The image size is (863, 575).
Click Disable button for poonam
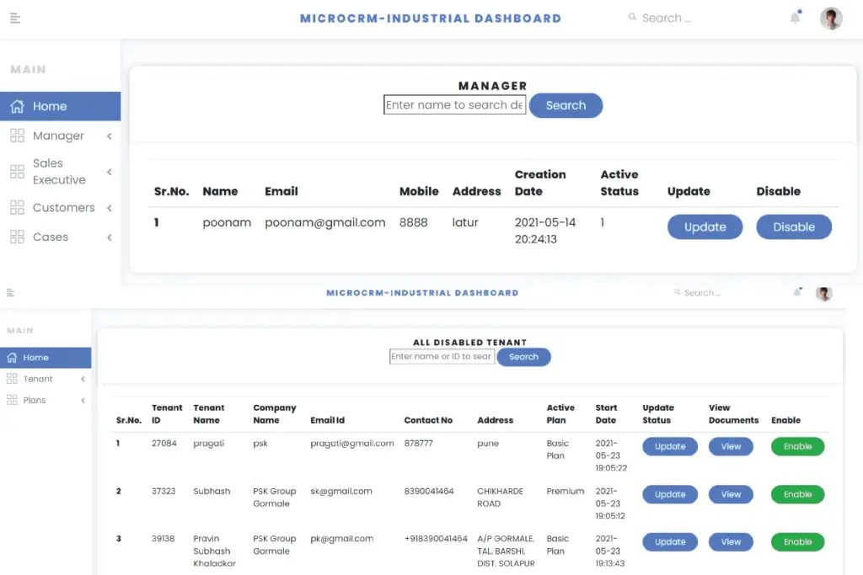point(793,227)
